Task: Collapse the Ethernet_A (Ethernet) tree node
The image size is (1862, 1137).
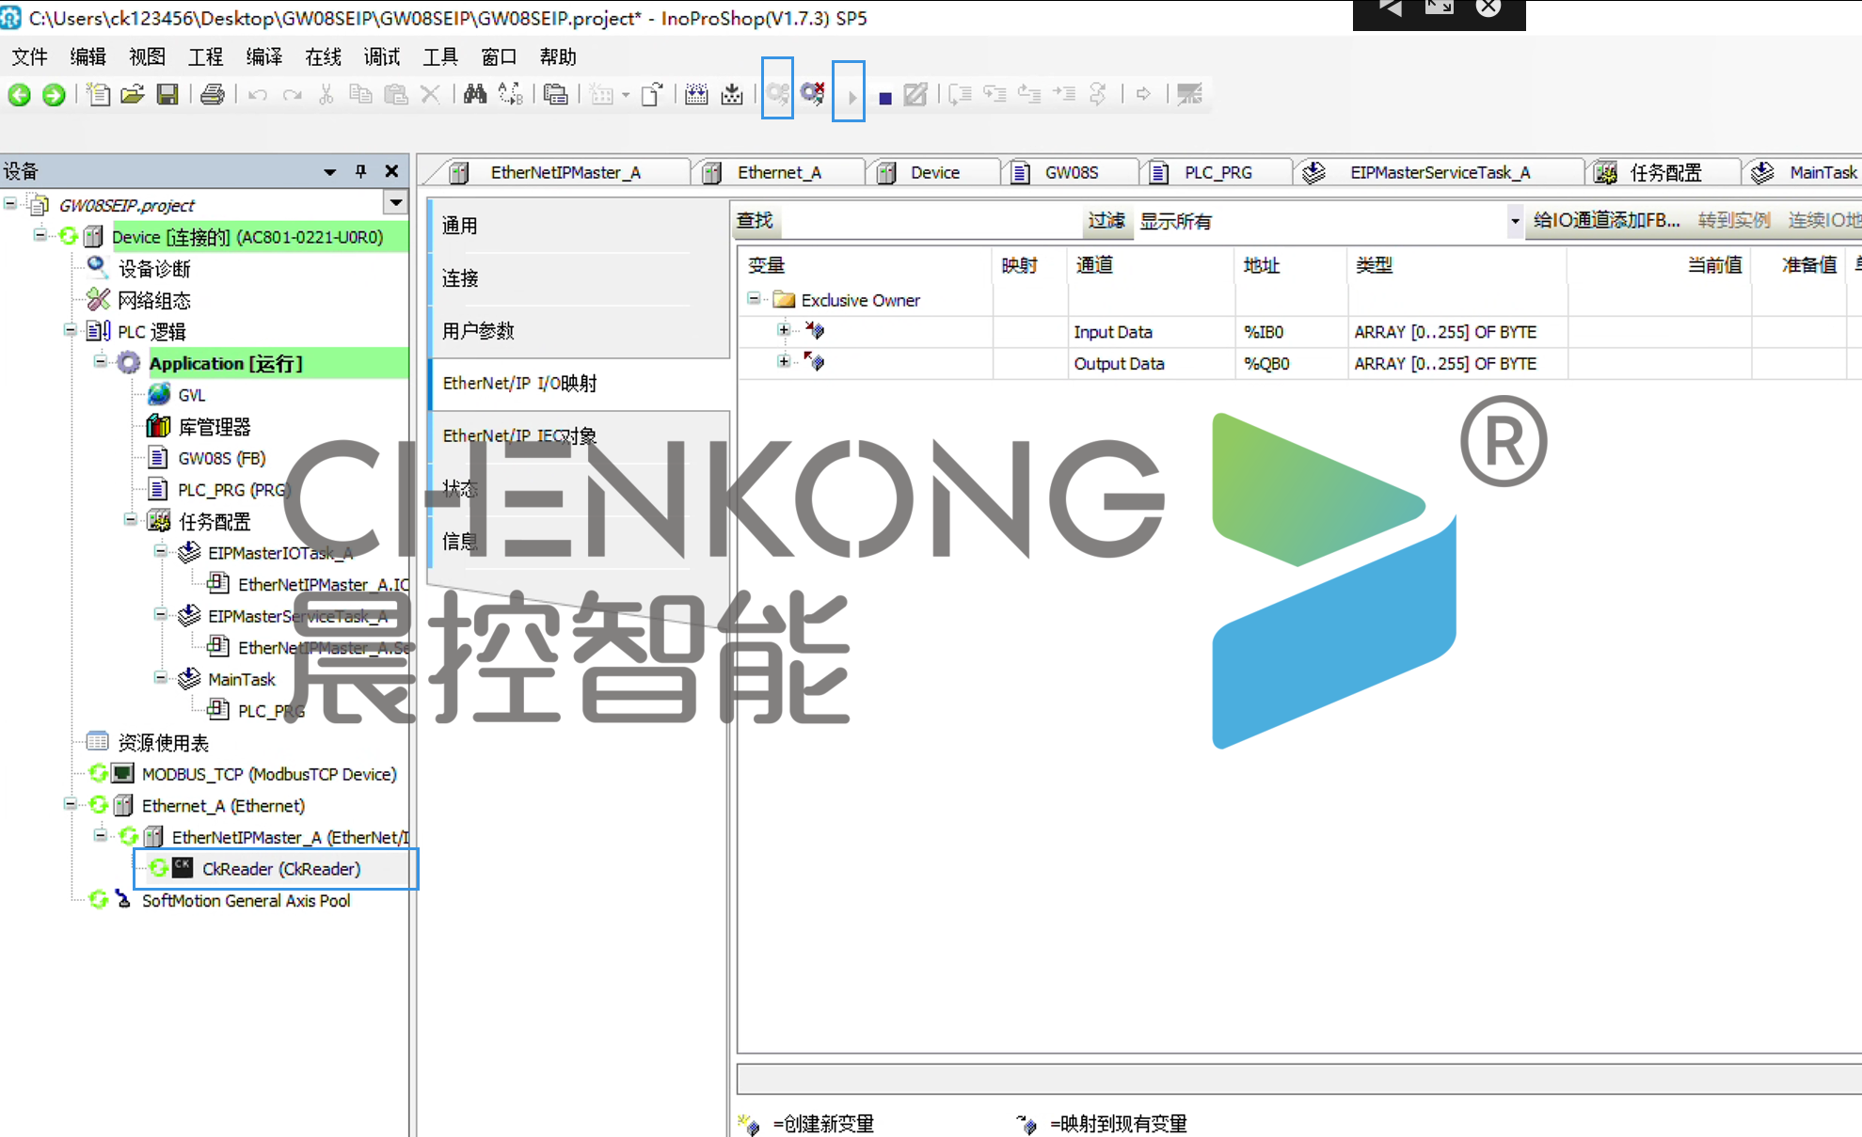Action: coord(71,804)
